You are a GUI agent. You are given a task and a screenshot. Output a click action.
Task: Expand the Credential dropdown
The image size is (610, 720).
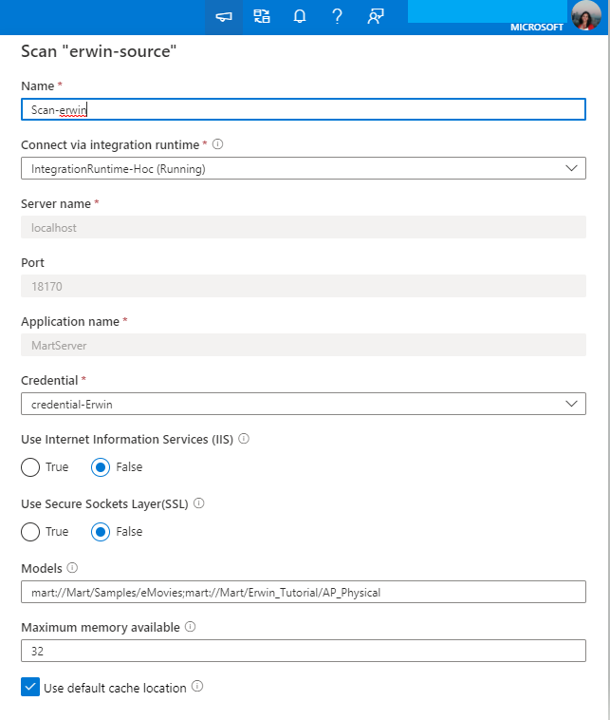click(x=303, y=404)
